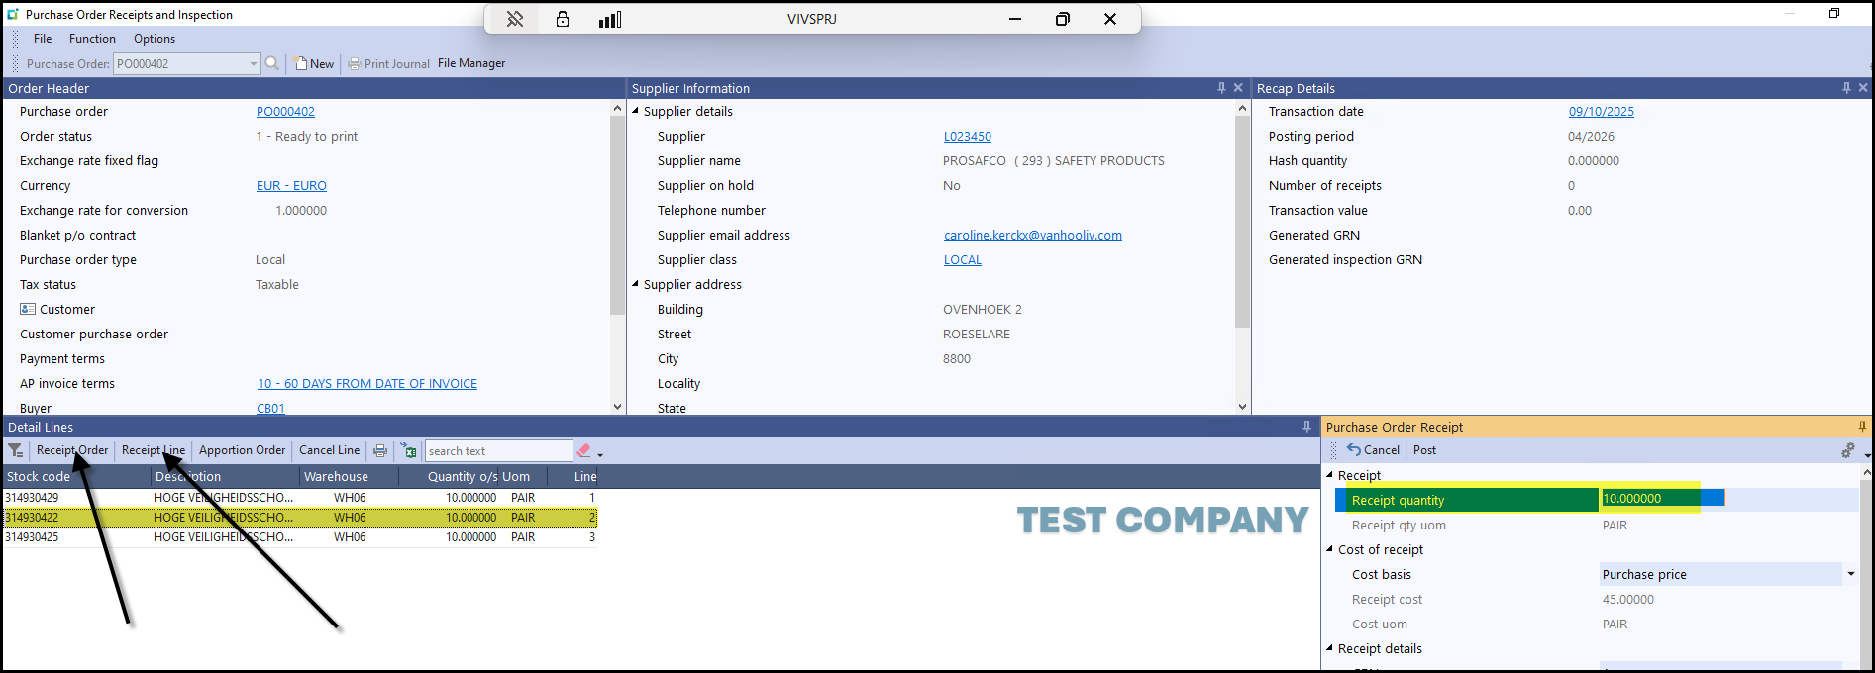Click the filter icon in Detail Lines
Screen dimensions: 1875x673
(x=16, y=450)
